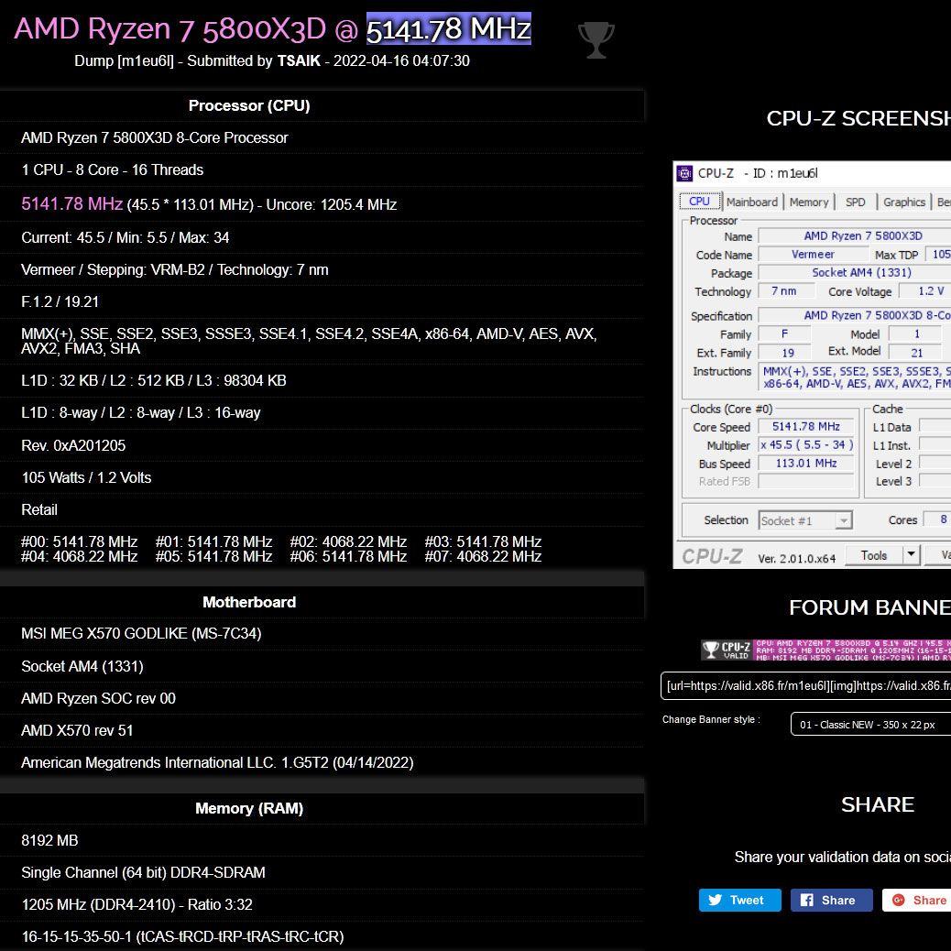Open the Graphics tab
Image resolution: width=951 pixels, height=951 pixels.
point(903,202)
